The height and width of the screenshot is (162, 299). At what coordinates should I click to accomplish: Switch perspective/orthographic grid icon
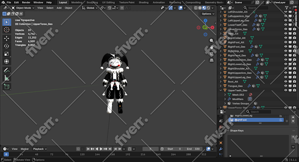(x=211, y=60)
